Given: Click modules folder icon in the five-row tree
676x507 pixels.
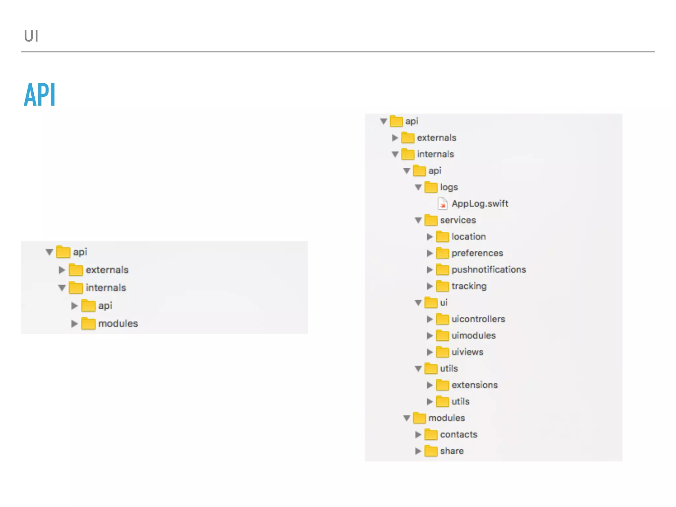Looking at the screenshot, I should click(x=88, y=323).
